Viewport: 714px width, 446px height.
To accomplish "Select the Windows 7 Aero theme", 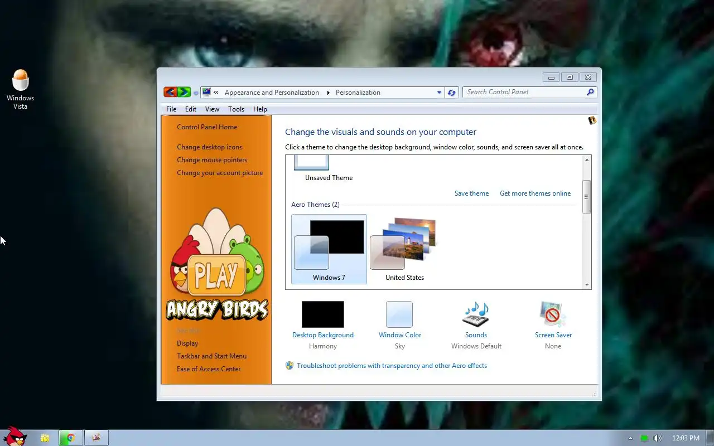I will click(329, 249).
